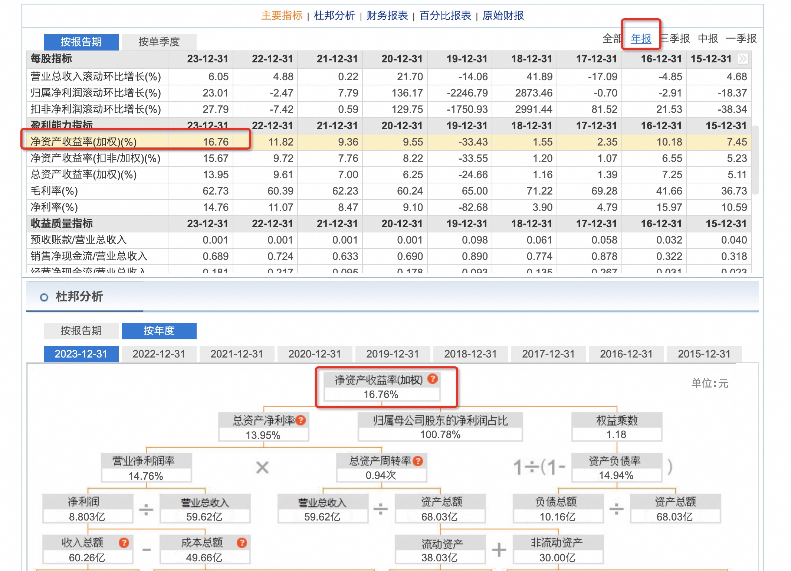Select the 2015-12-31 DuPont date tab

[x=705, y=354]
